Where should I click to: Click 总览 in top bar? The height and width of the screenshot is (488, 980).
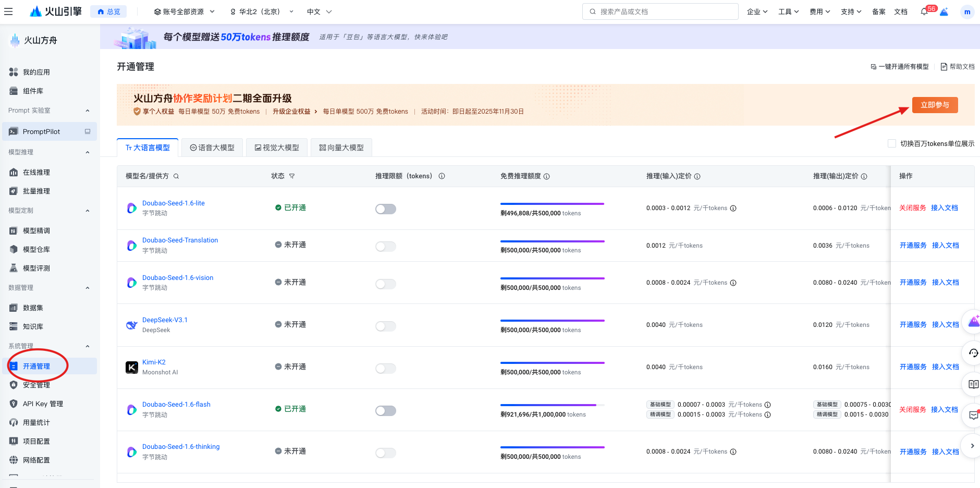pyautogui.click(x=108, y=11)
